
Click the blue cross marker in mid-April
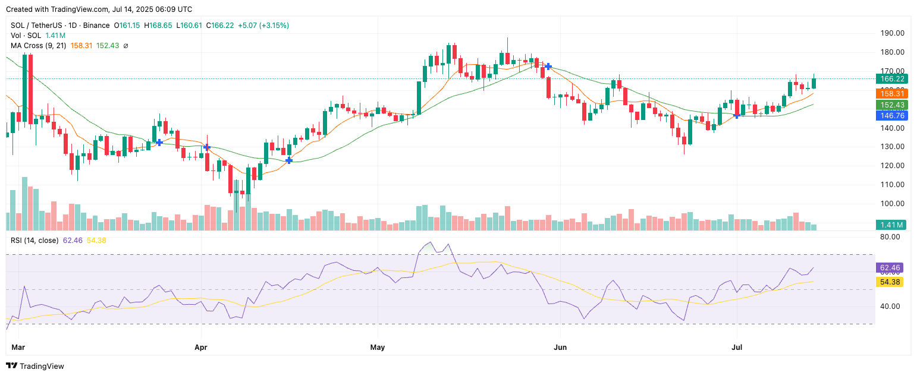(x=289, y=160)
